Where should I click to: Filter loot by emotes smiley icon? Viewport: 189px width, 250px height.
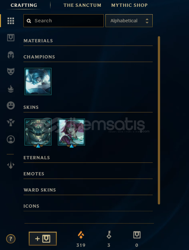11,105
